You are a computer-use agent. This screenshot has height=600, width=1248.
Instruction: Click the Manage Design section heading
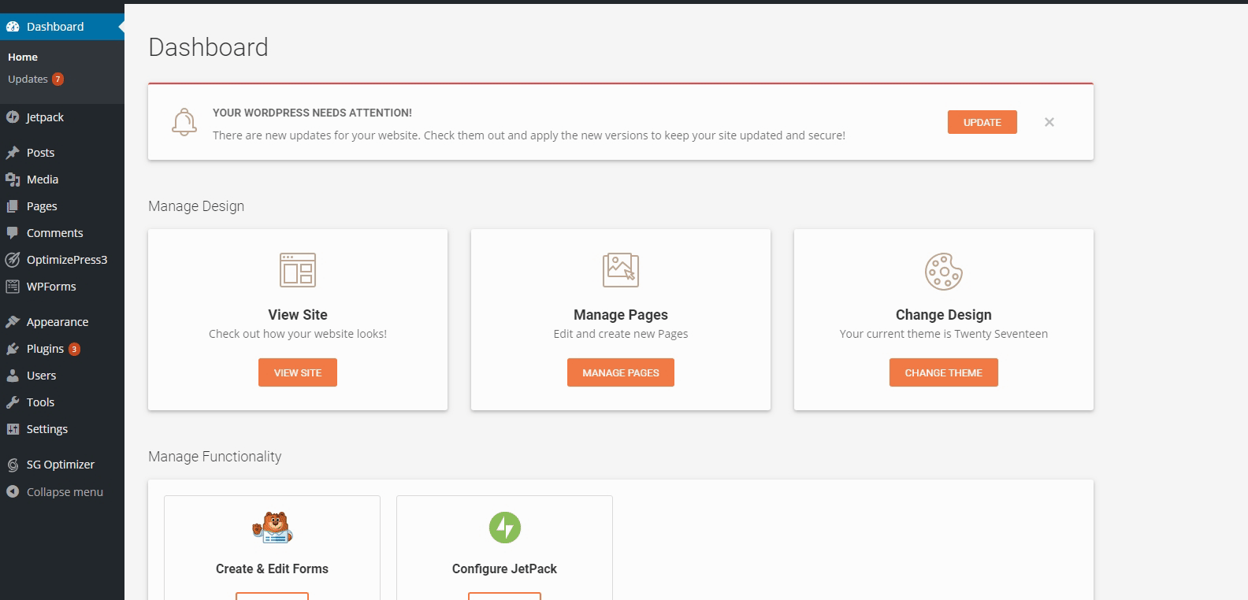(196, 206)
